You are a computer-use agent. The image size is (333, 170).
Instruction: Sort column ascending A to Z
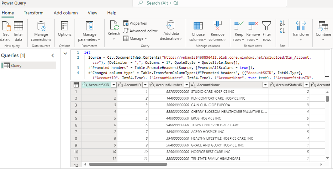point(282,23)
